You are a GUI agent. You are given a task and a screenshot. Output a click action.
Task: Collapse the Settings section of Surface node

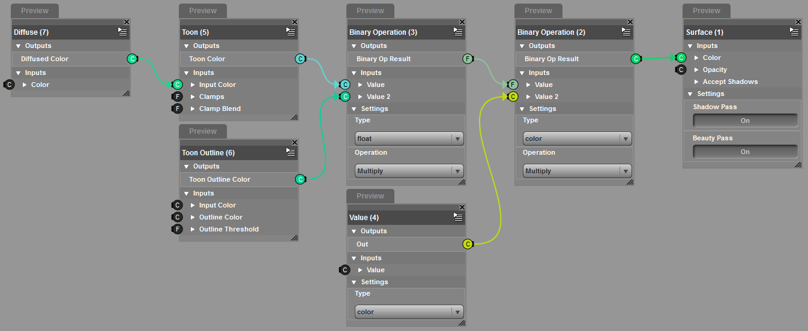(x=690, y=94)
